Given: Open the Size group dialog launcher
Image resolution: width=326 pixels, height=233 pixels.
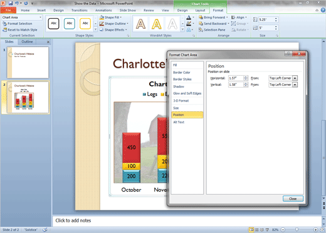Looking at the screenshot, I should [277, 36].
